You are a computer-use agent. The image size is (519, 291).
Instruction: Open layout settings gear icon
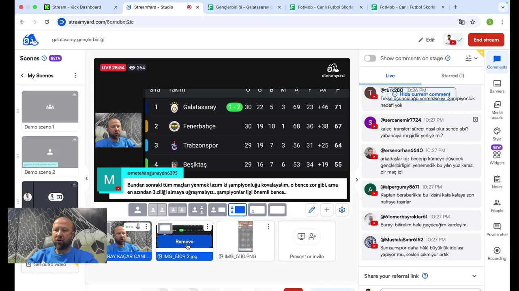coord(342,210)
